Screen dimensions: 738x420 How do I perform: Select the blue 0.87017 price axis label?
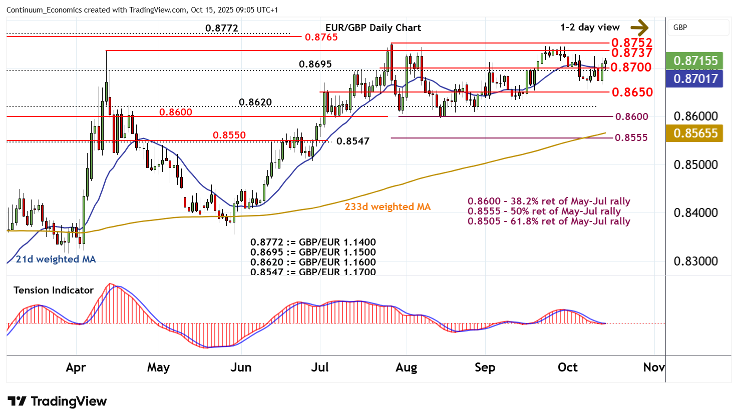point(695,78)
